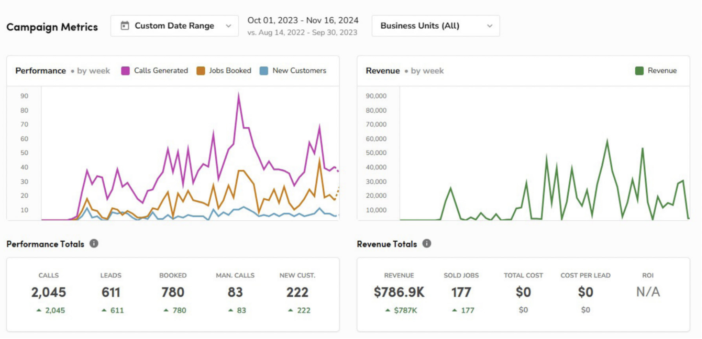
Task: Click the CALLS total value 2,045
Action: click(x=49, y=292)
